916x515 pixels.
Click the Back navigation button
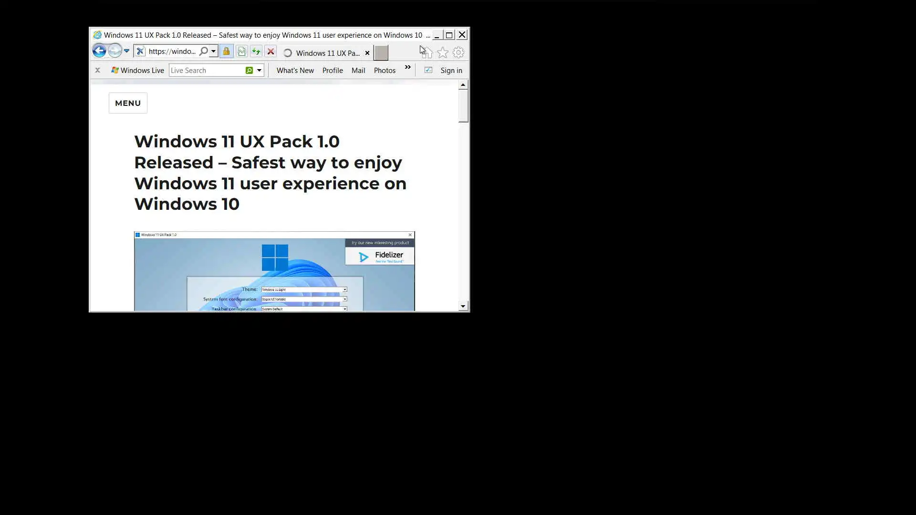click(x=99, y=51)
